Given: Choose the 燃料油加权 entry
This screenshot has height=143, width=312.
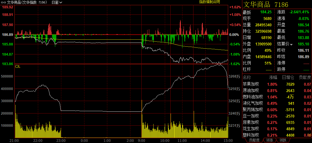Looking at the screenshot, I should (253, 97).
